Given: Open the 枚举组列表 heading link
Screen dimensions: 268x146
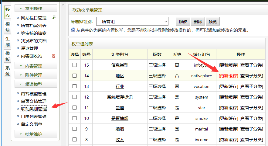Looking at the screenshot, I should coord(82,44).
